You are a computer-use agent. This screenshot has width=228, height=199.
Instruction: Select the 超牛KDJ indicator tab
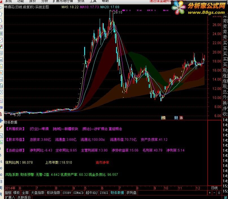tap(92, 193)
